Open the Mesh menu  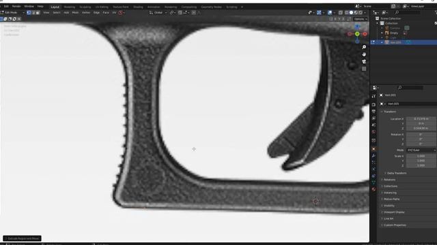[x=75, y=12]
